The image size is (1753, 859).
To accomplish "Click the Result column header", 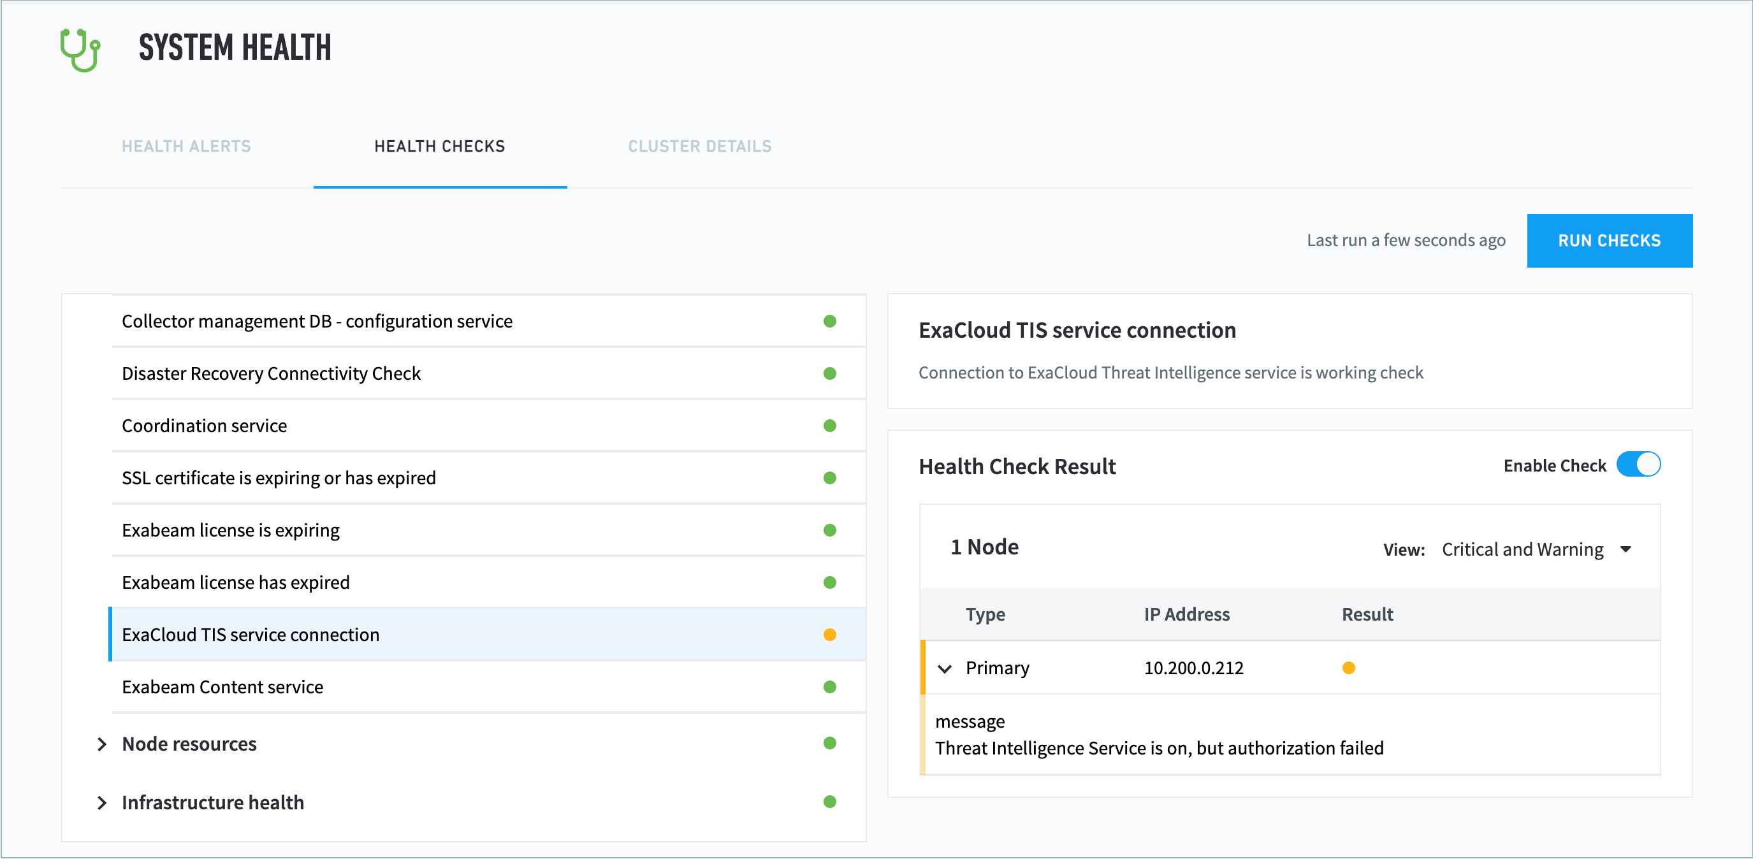I will click(x=1367, y=614).
